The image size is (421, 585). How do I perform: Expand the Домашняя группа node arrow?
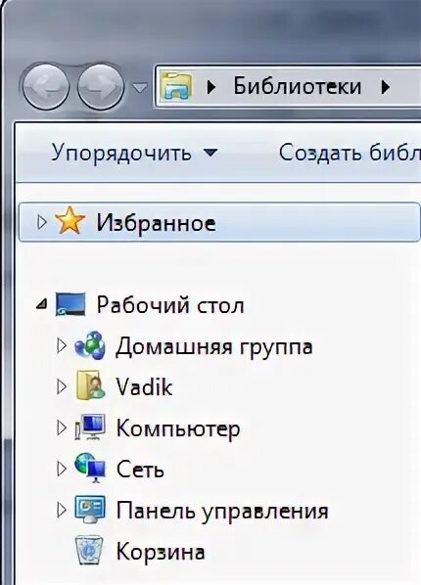coord(62,346)
